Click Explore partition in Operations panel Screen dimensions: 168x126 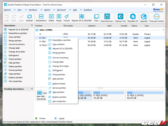pos(16,78)
